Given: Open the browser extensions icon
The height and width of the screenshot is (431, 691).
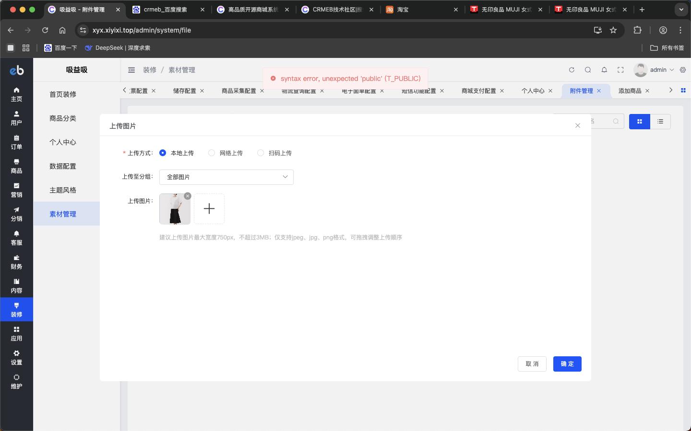Looking at the screenshot, I should (x=637, y=30).
